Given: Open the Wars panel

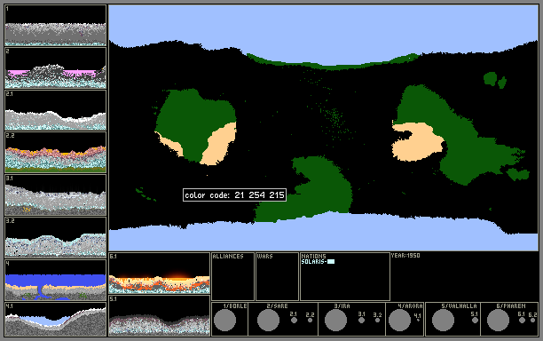Looking at the screenshot, I should click(x=277, y=276).
